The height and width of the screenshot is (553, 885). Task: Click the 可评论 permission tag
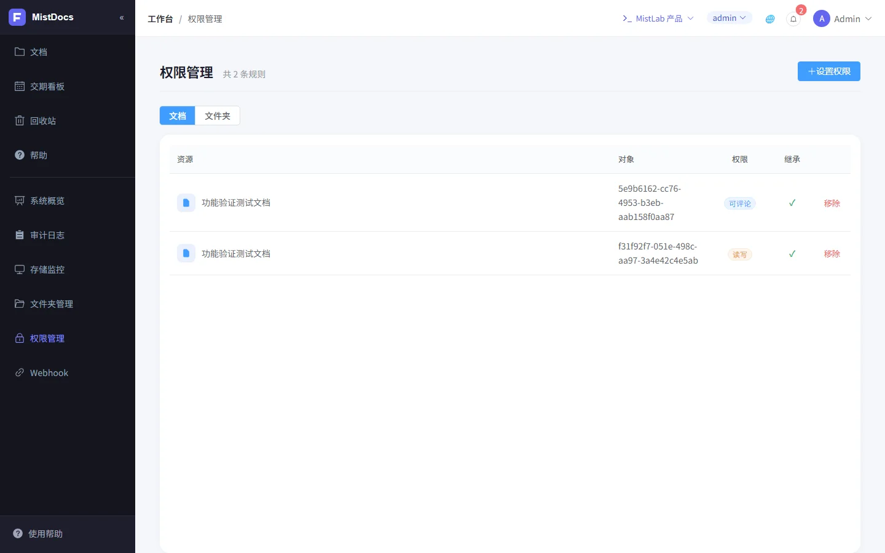click(x=740, y=203)
